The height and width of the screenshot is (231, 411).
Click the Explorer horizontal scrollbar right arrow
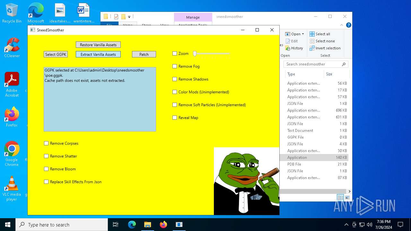[x=349, y=191]
